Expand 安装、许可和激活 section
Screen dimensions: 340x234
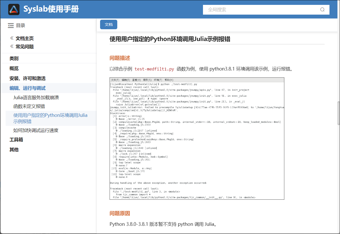coord(27,78)
